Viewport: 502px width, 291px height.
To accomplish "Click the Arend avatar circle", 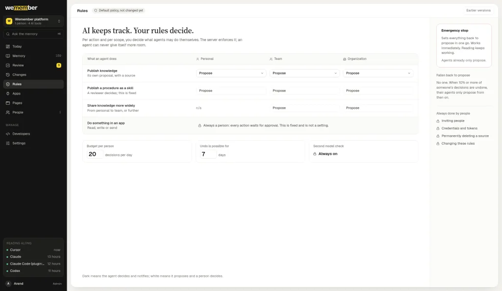I will (8, 284).
